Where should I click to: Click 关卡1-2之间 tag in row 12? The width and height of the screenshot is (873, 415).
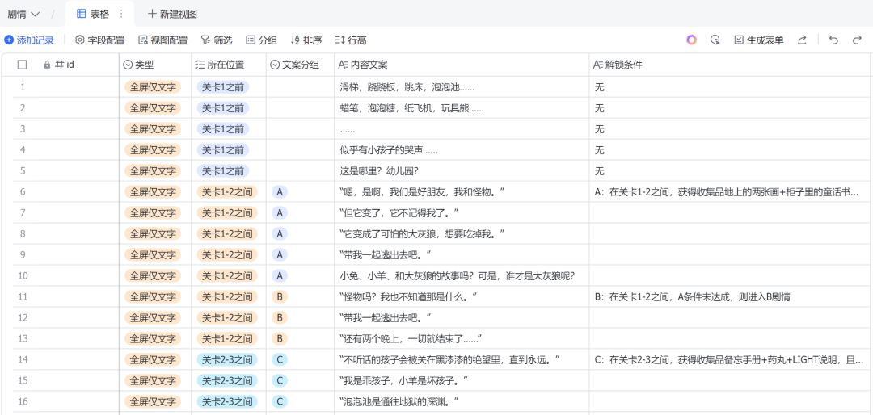[x=227, y=317]
